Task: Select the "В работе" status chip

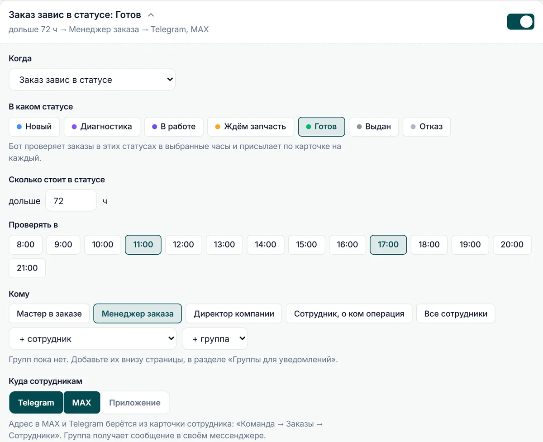Action: 174,127
